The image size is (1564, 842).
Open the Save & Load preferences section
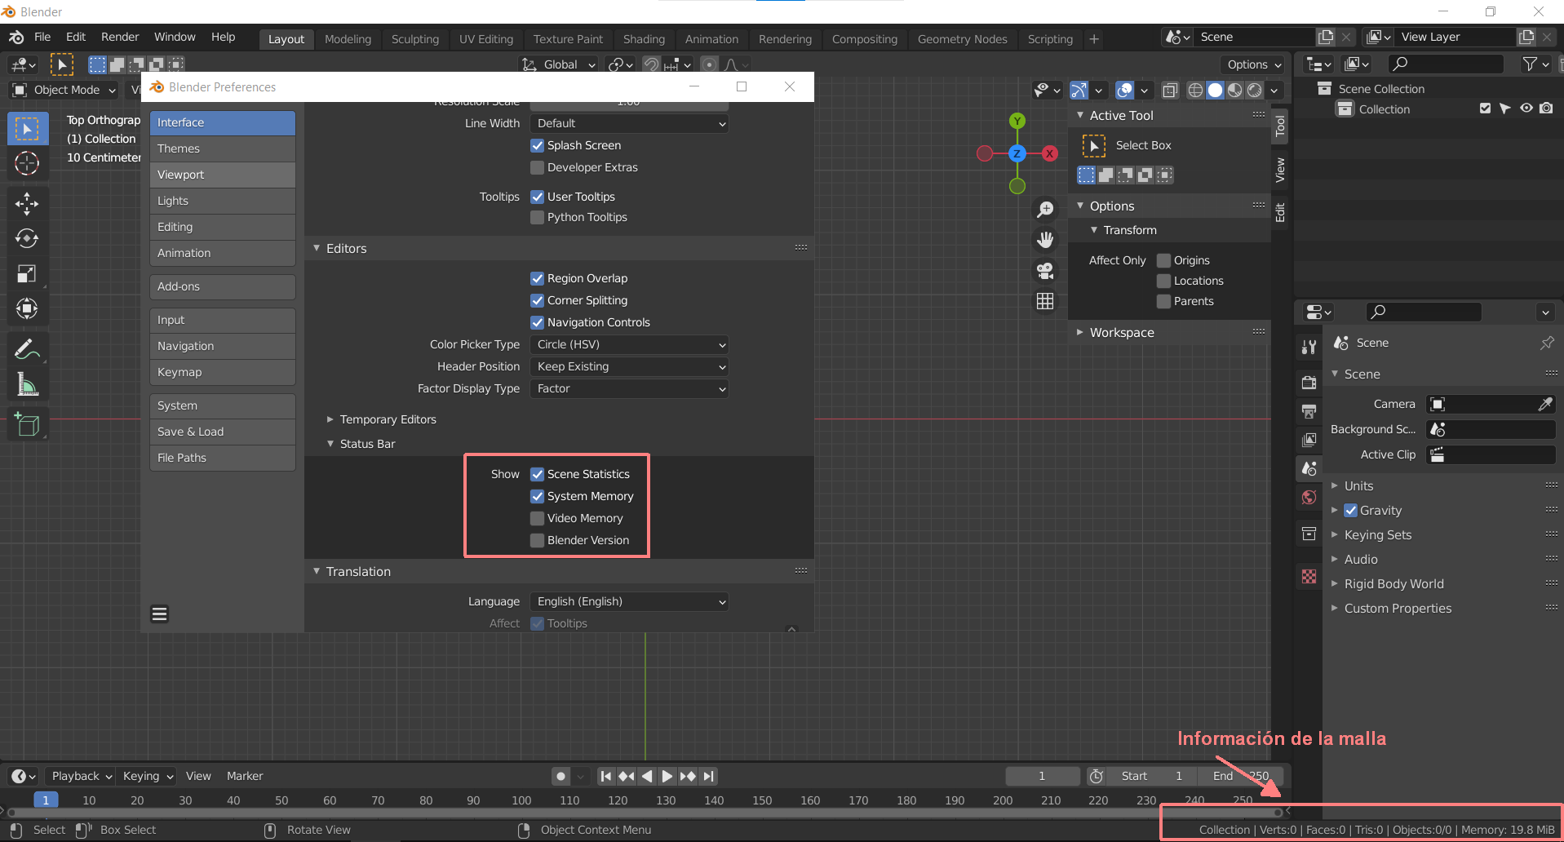click(x=222, y=432)
